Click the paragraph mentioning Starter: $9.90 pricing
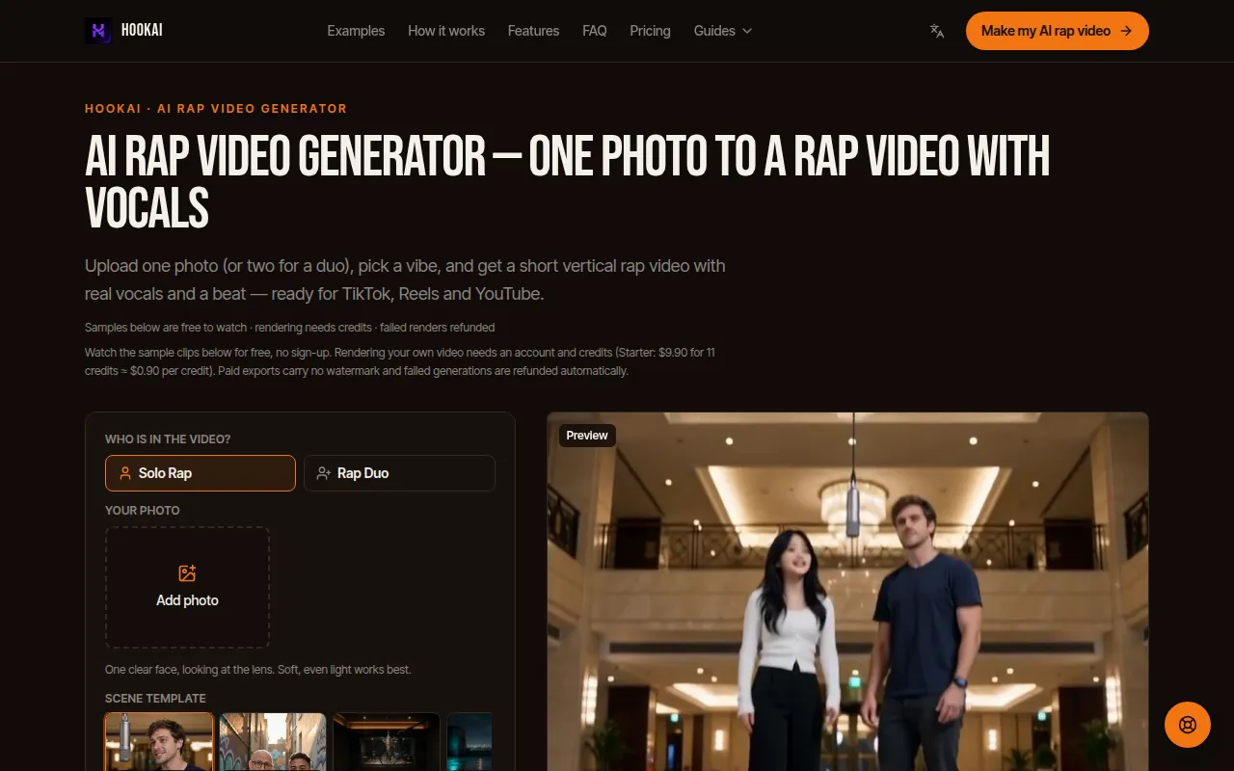This screenshot has width=1234, height=771. [400, 361]
